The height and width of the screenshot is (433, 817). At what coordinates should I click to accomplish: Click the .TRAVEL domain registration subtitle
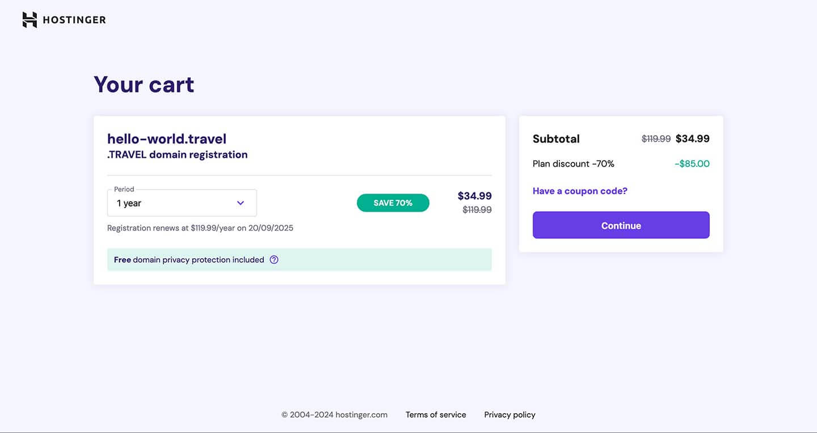[x=178, y=155]
